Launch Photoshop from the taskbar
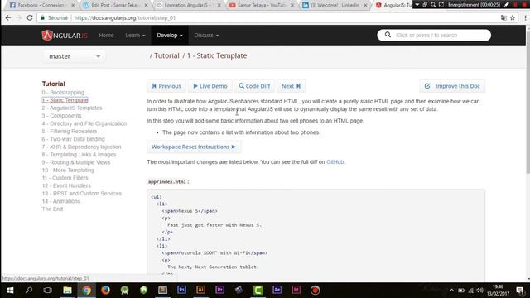The image size is (530, 298). (x=181, y=290)
